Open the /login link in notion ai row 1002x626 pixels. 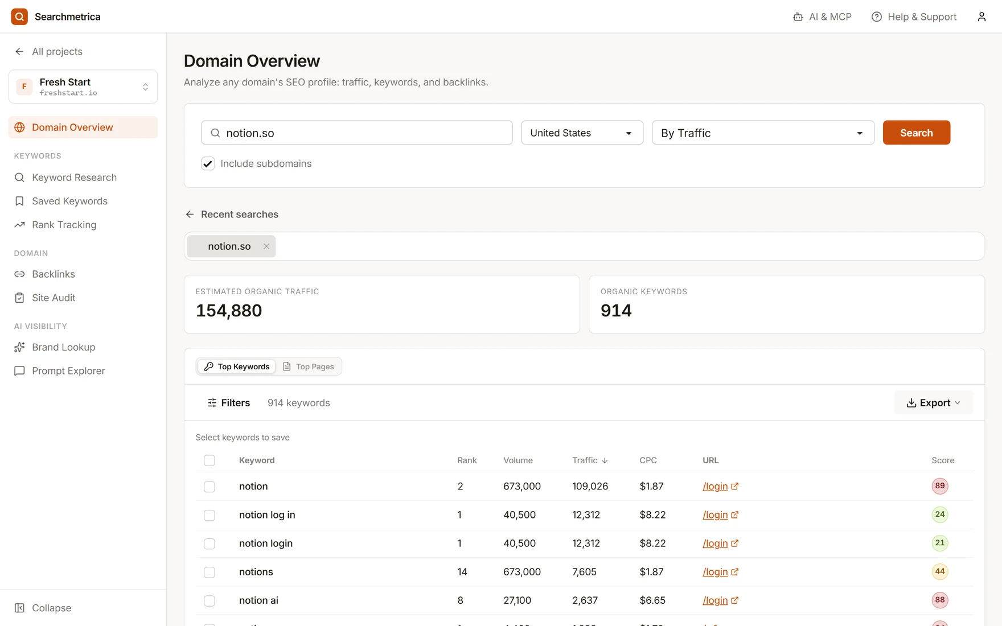point(720,600)
